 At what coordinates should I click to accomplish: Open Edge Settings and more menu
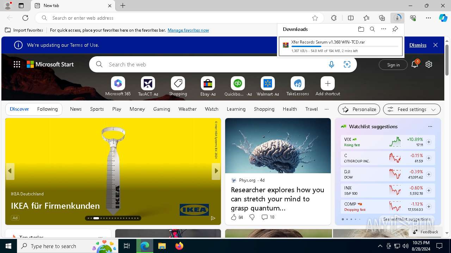coord(428,18)
